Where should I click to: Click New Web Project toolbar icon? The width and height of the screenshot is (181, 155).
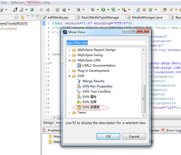click(x=58, y=10)
